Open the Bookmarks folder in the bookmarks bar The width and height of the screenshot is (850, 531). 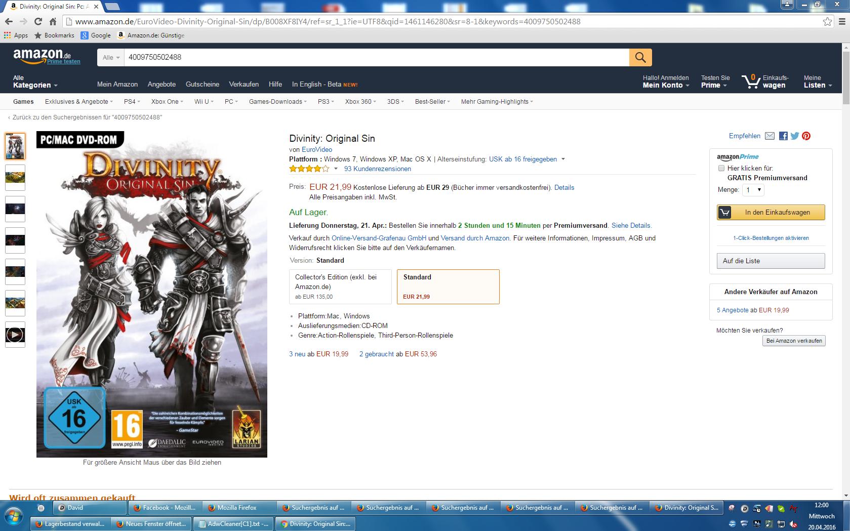pos(54,35)
